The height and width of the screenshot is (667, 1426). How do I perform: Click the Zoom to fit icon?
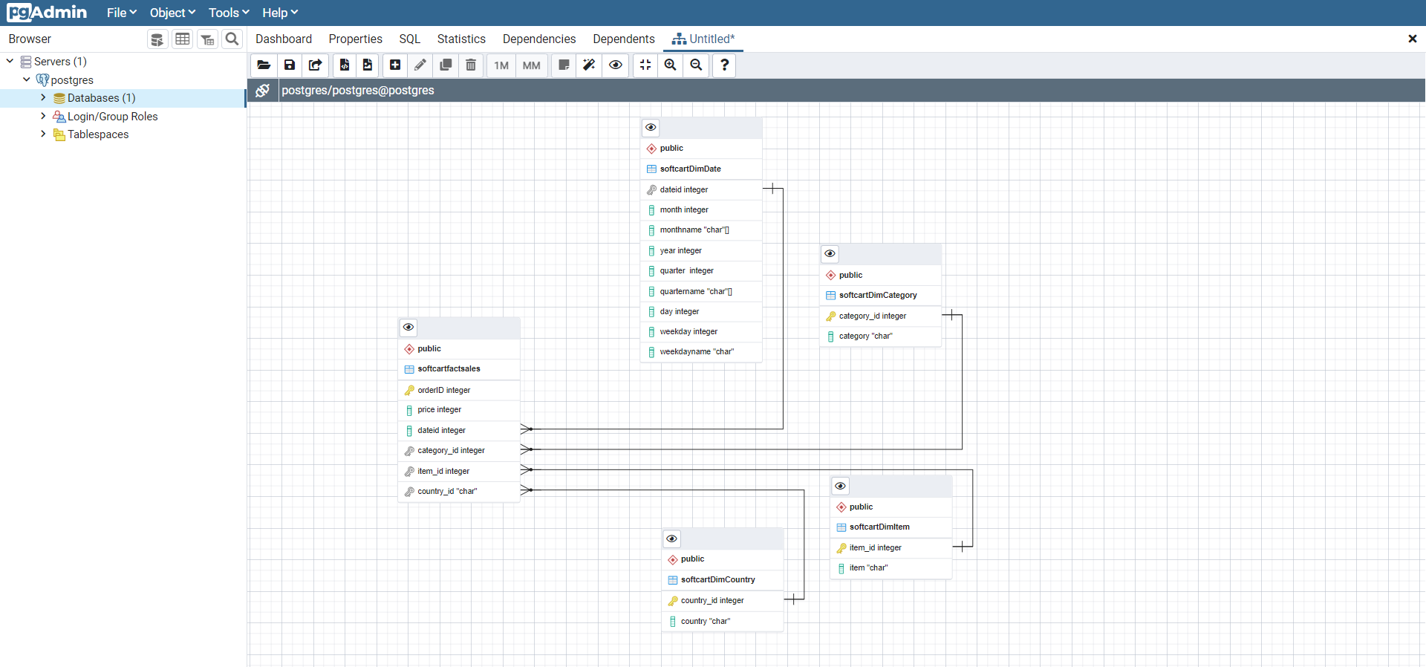pyautogui.click(x=645, y=65)
